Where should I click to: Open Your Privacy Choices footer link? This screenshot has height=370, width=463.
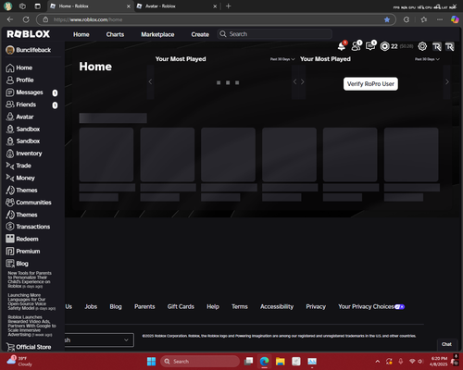(371, 307)
